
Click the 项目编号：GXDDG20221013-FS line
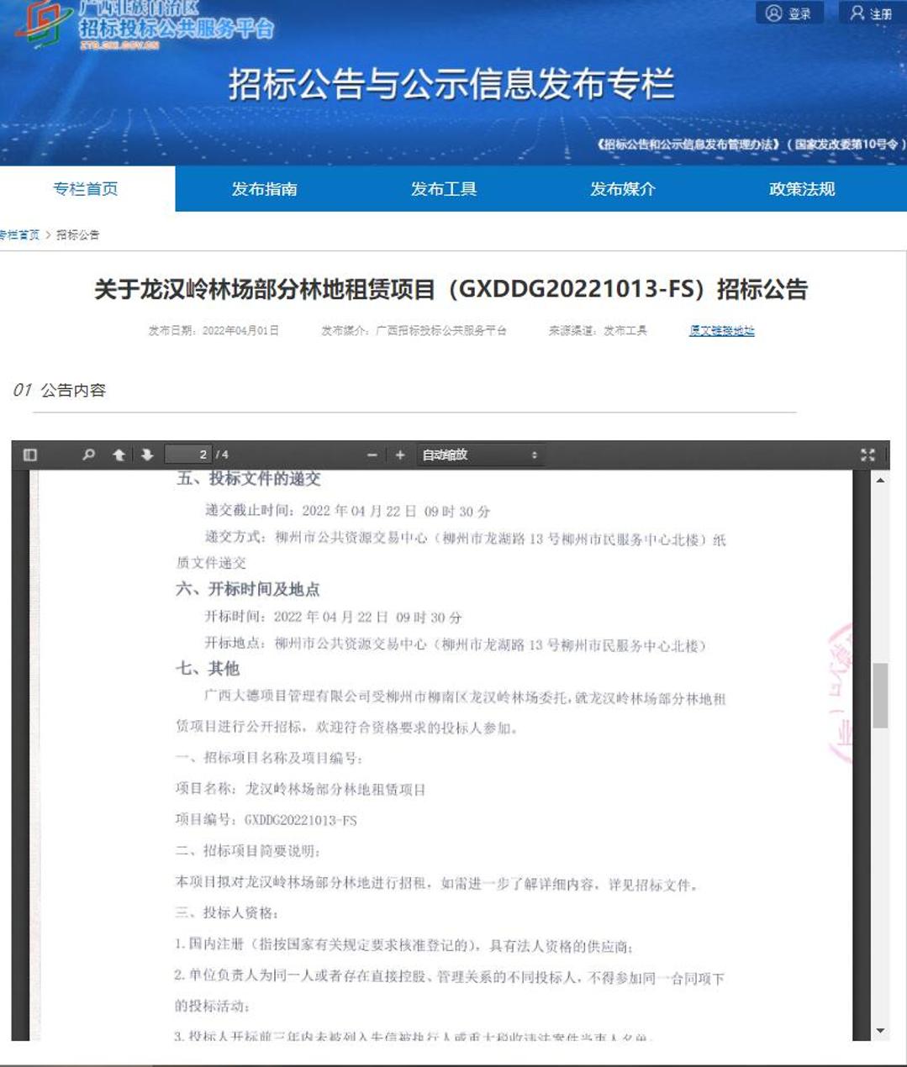tap(266, 820)
